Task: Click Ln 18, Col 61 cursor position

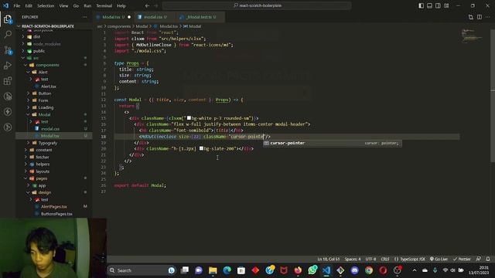Action: 328,259
